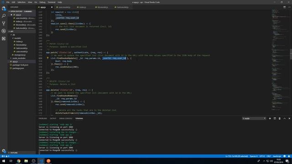Screen dimensions: 292x164
Task: Open the Debug menu
Action: (x=42, y=2)
